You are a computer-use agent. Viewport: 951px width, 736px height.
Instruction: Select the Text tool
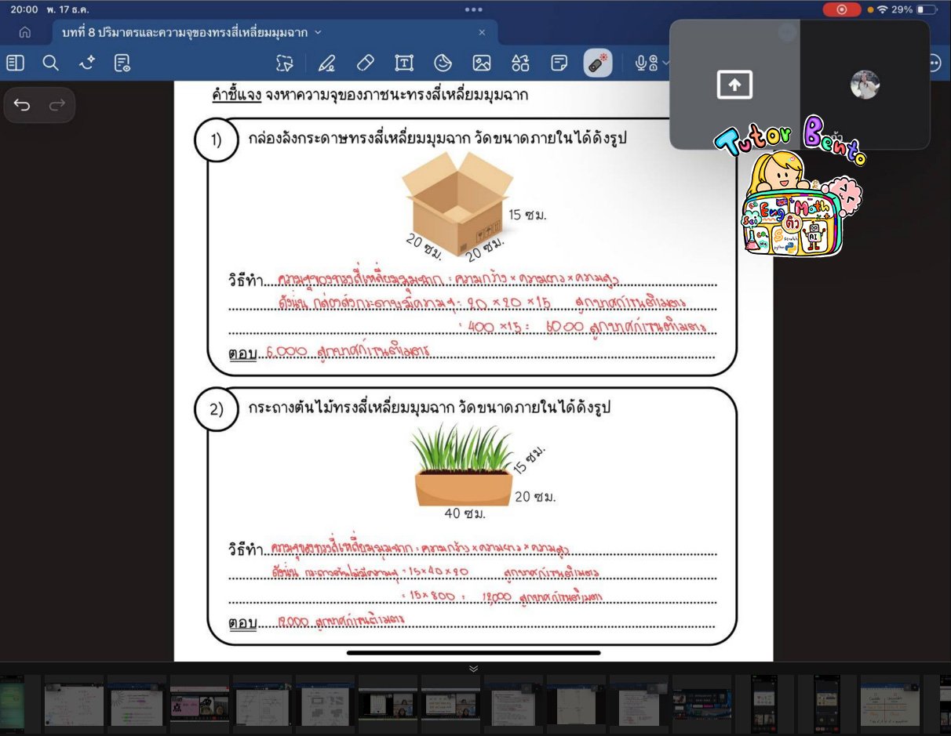404,63
